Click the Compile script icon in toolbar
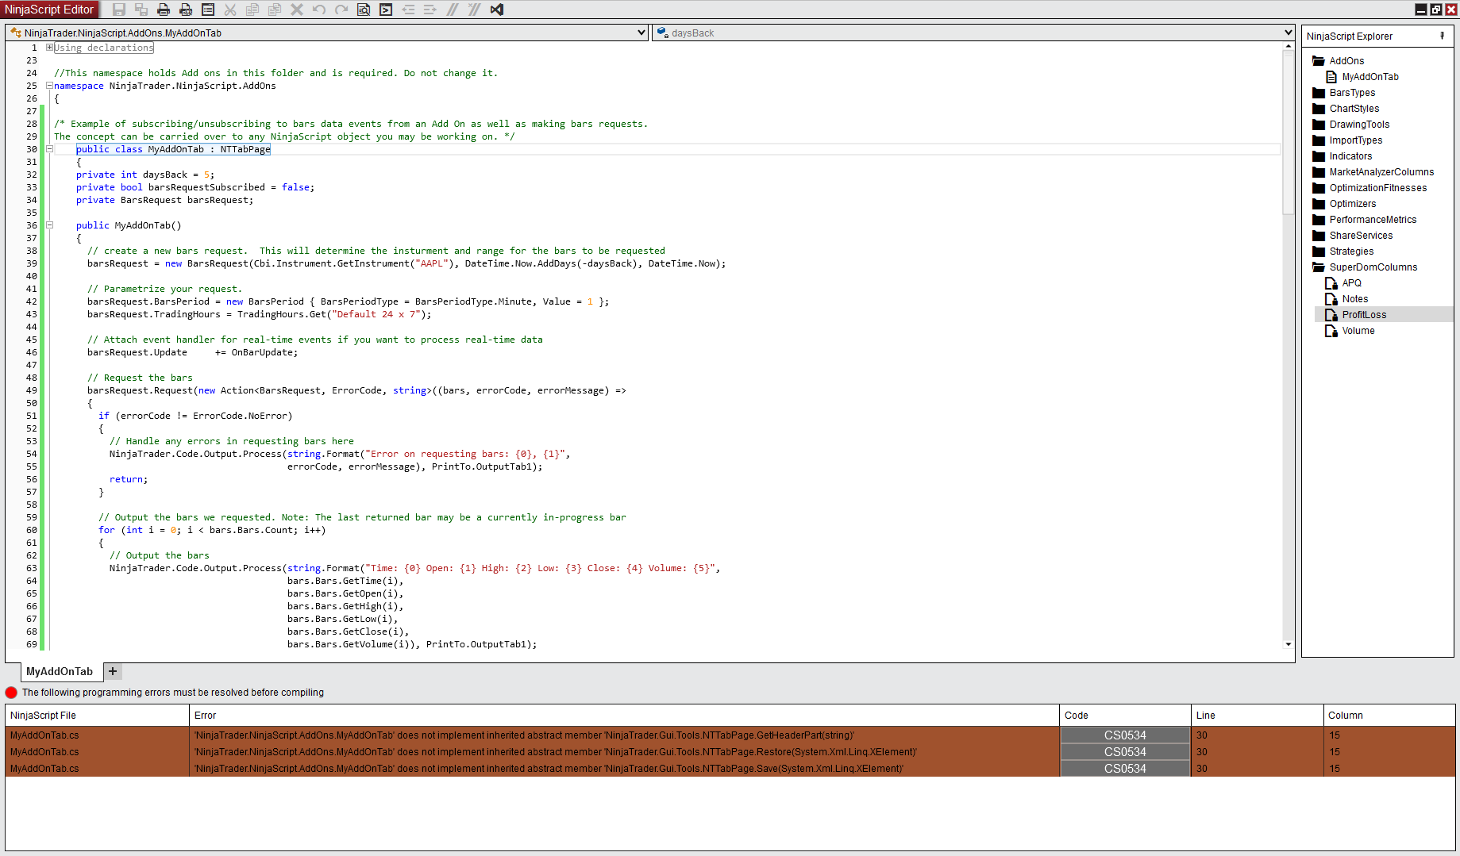 (386, 10)
